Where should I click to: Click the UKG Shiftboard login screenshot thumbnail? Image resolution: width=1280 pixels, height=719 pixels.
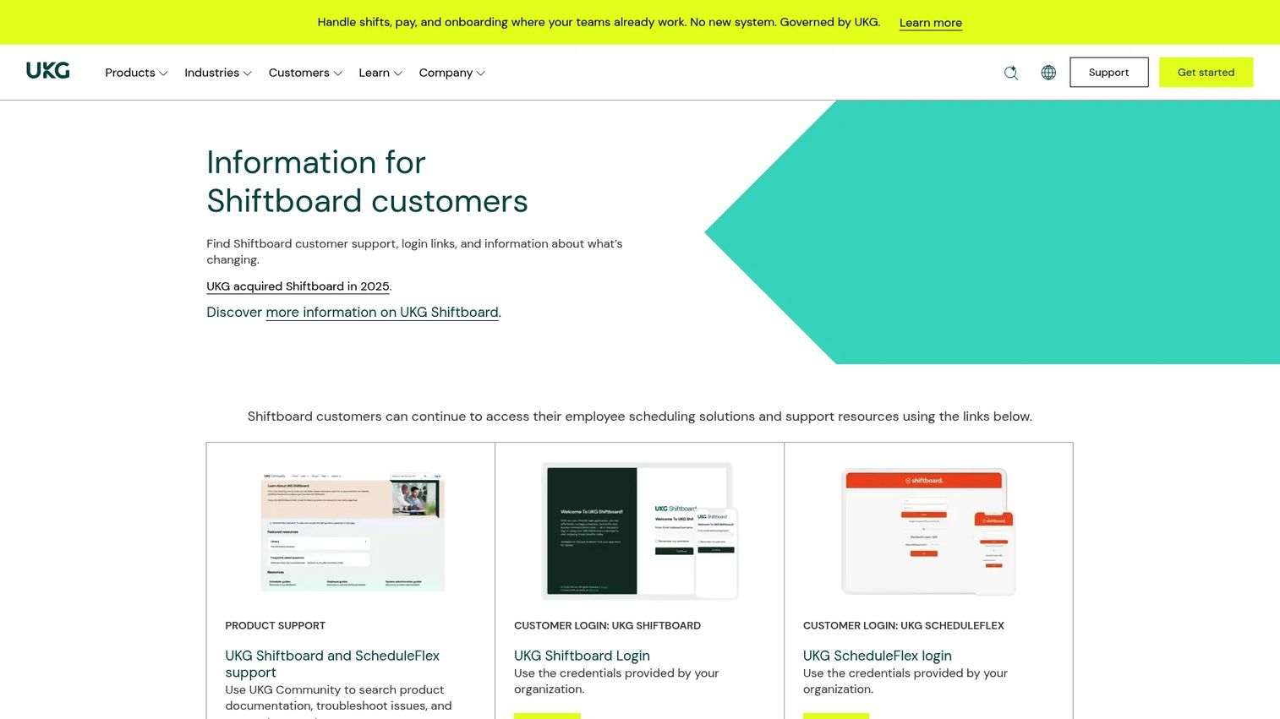640,531
